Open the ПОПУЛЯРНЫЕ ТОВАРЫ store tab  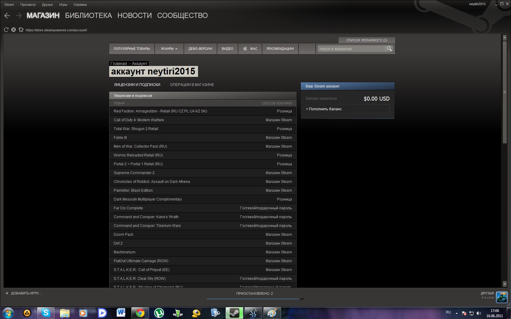click(132, 49)
